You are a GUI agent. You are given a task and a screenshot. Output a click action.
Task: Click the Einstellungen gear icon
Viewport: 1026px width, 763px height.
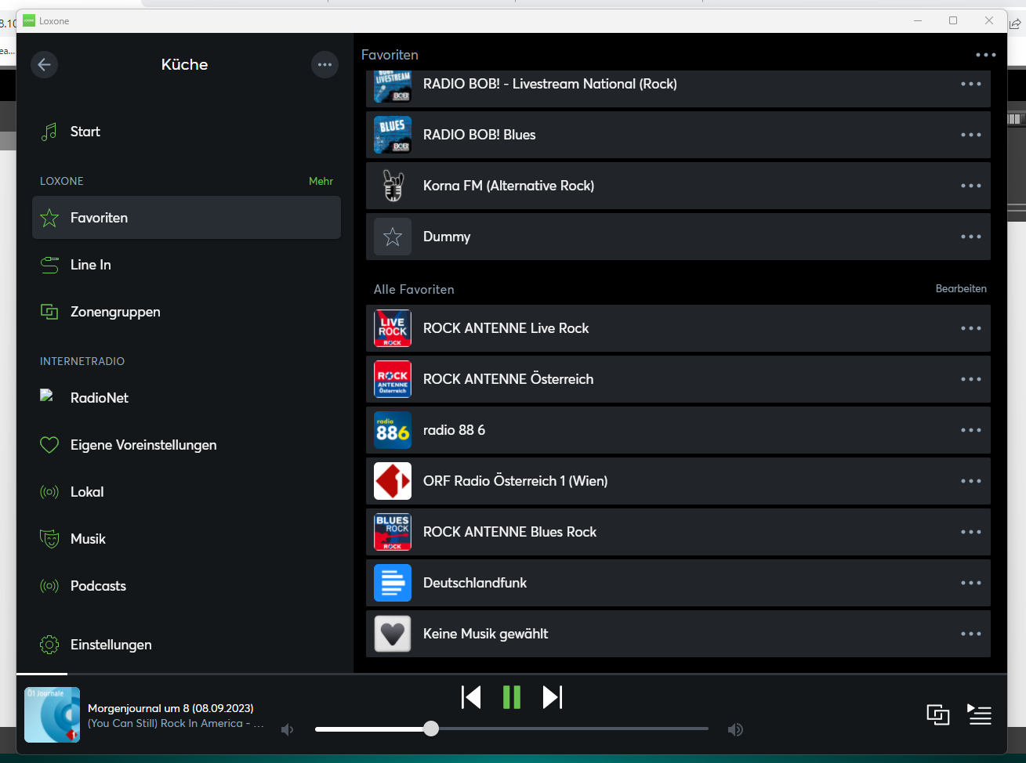tap(49, 645)
